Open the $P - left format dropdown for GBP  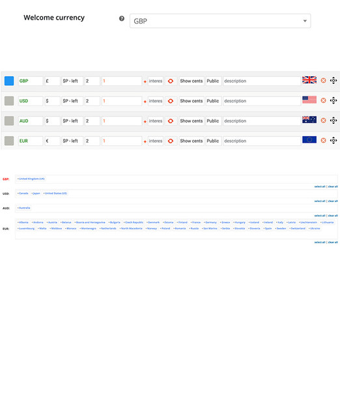point(72,81)
